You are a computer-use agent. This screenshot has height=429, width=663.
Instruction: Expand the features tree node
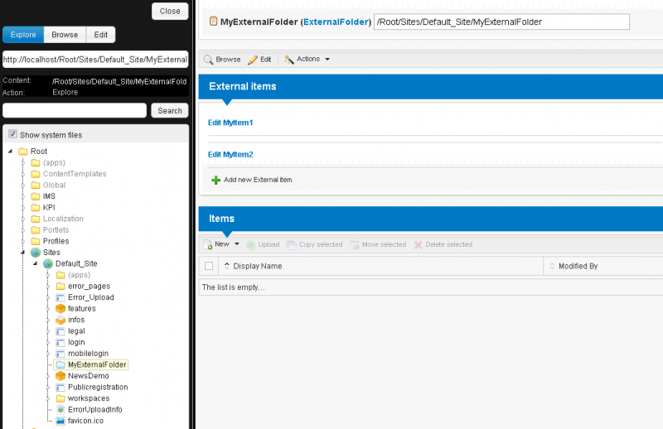pos(48,309)
